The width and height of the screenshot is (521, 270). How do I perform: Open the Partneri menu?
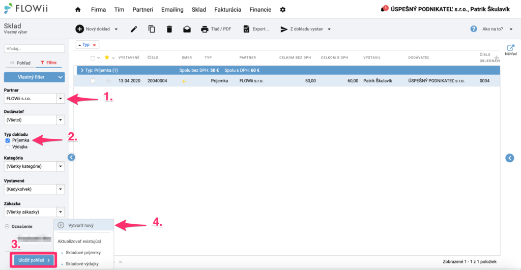coord(142,10)
